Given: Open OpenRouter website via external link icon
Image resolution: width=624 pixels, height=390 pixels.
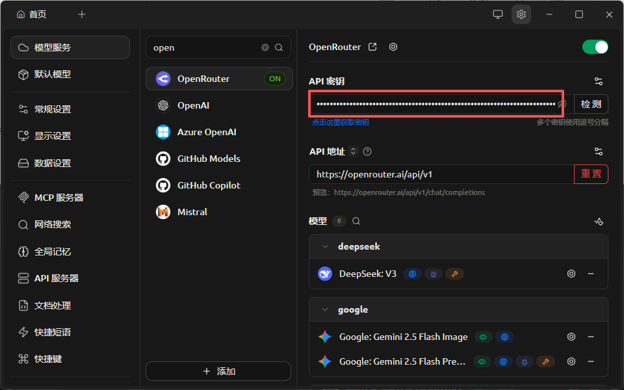Looking at the screenshot, I should pos(372,46).
